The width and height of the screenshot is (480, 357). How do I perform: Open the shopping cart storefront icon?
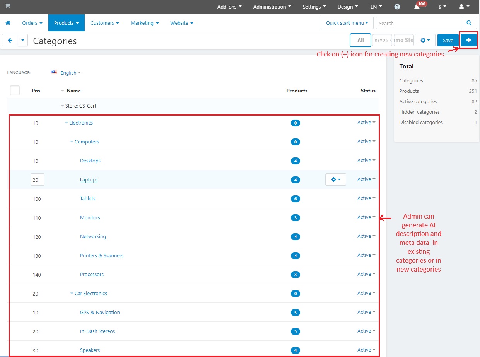pyautogui.click(x=8, y=7)
